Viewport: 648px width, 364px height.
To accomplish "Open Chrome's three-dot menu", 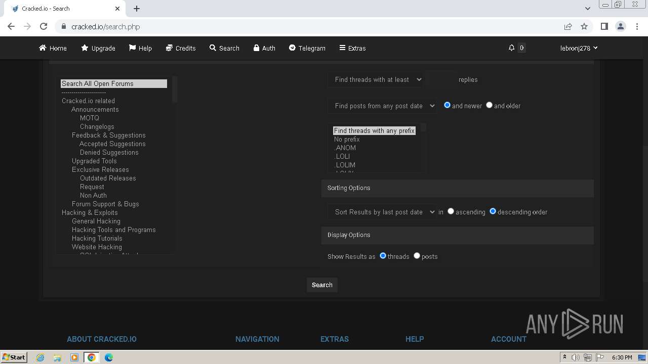I will 637,26.
